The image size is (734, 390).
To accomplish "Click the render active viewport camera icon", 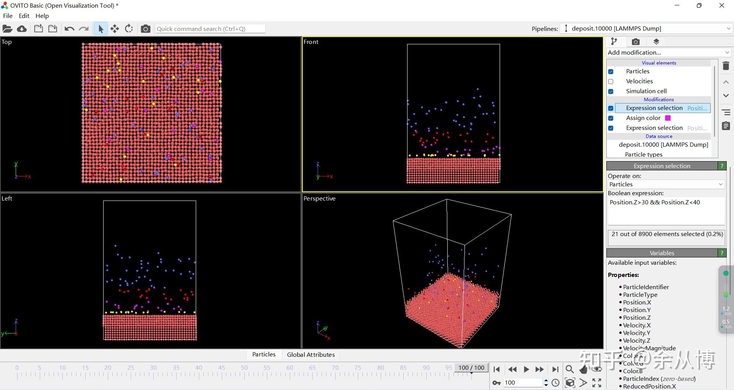I will click(x=145, y=29).
